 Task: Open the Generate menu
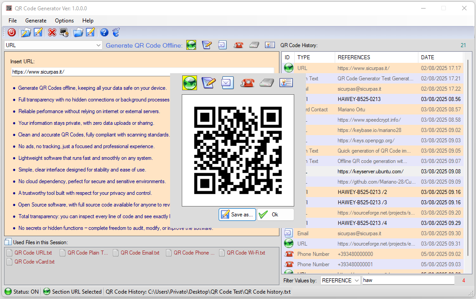click(36, 21)
